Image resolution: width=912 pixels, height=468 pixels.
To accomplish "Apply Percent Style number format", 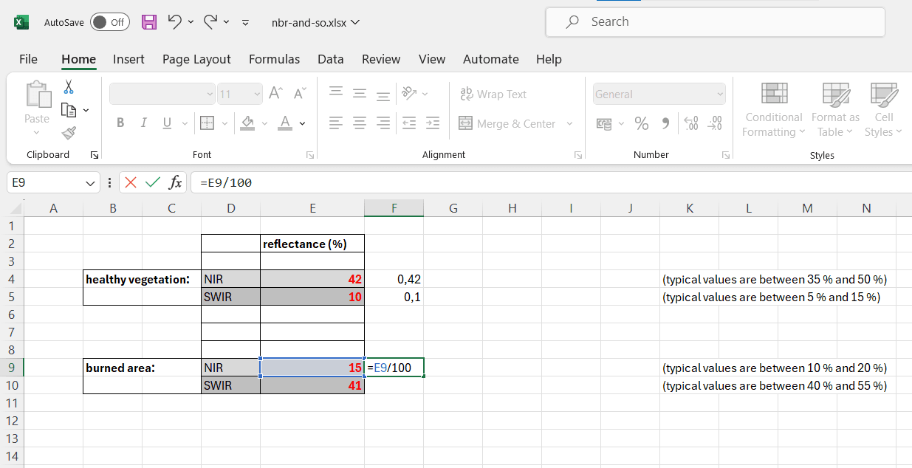I will [642, 124].
